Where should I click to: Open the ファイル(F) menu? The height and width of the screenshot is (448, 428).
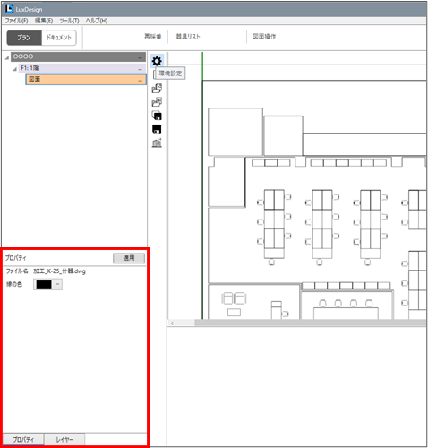point(16,21)
